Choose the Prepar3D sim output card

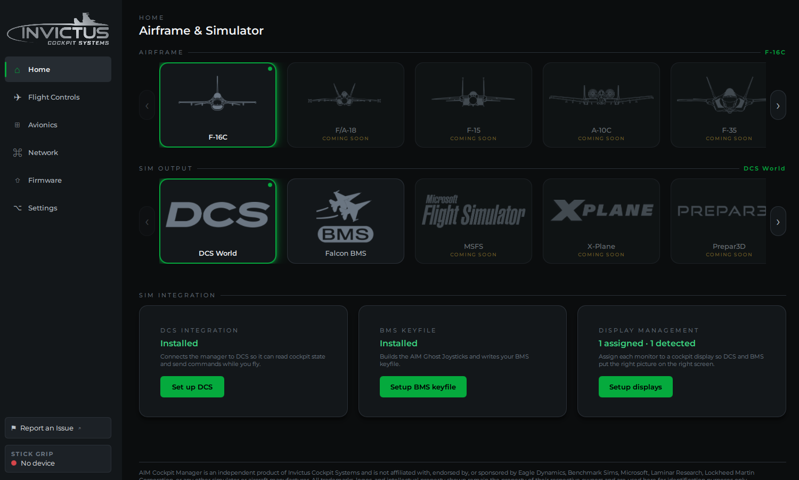719,221
